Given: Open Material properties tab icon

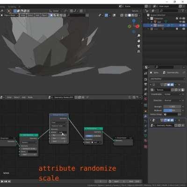Looking at the screenshot, I should tap(145, 141).
